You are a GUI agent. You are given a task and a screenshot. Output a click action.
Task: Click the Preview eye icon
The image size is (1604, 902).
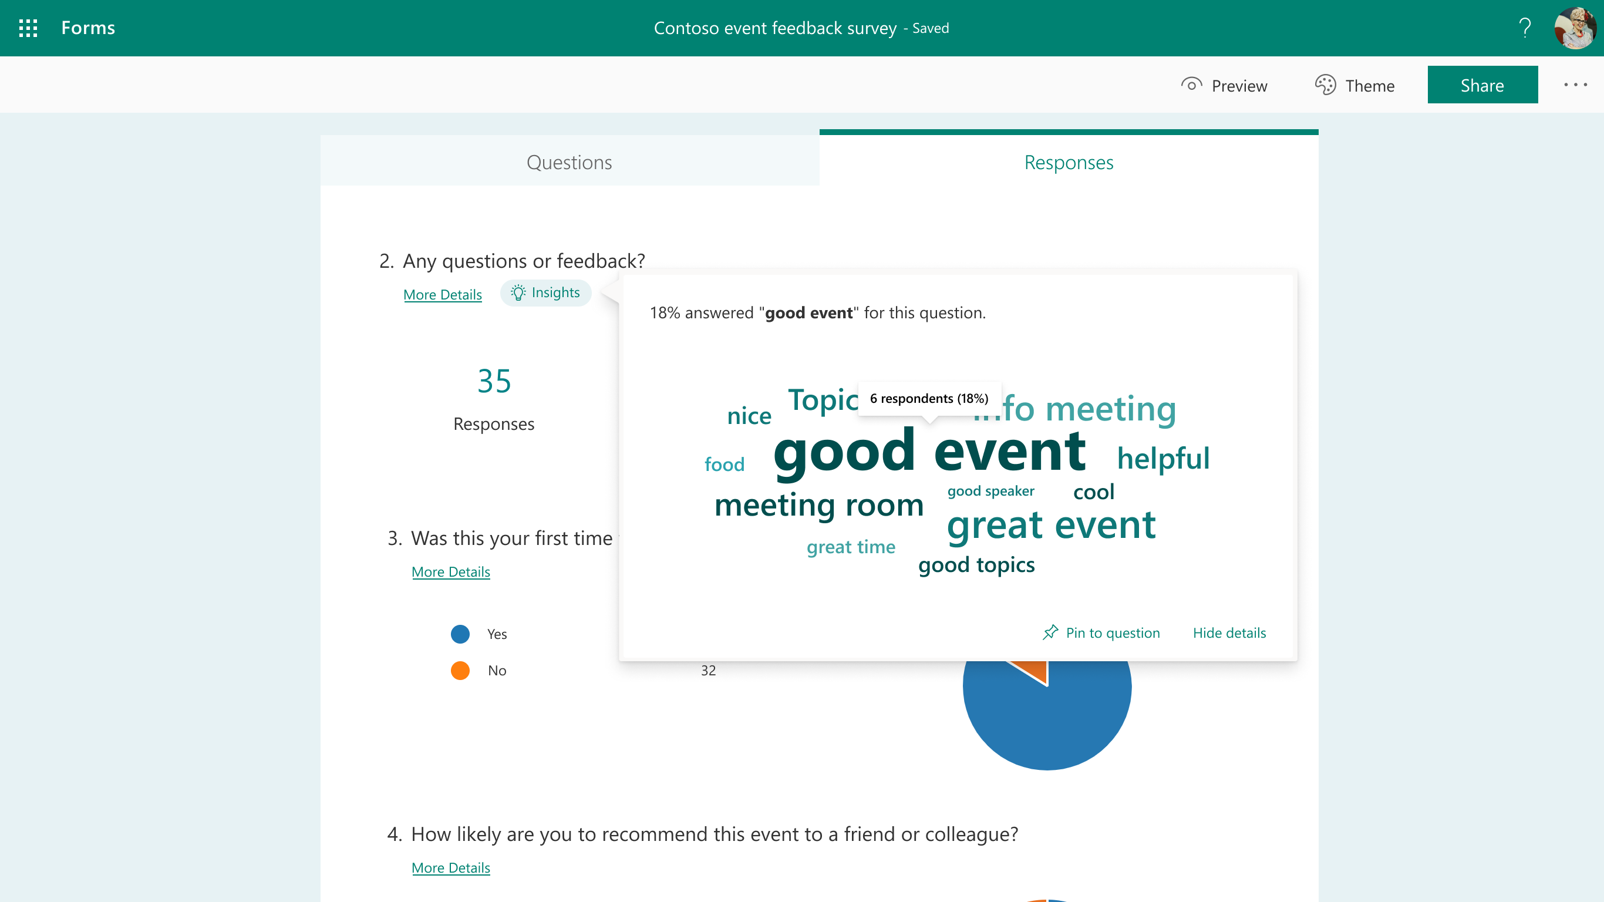point(1191,85)
